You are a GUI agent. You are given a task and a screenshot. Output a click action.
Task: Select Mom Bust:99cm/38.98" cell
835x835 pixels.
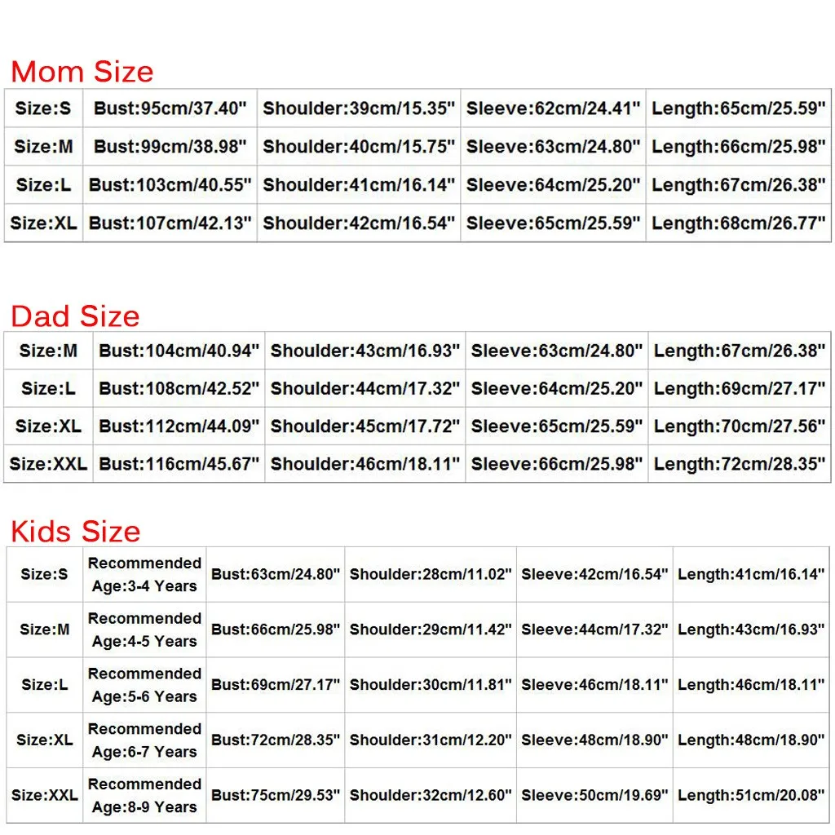tap(170, 147)
